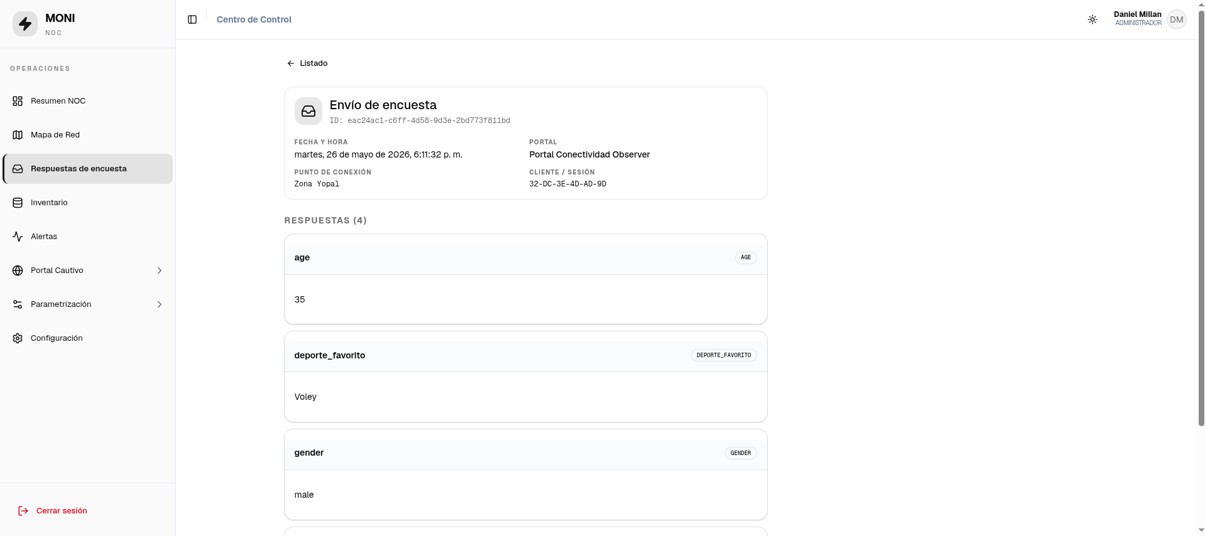
Task: Open the Alertas section
Action: click(88, 237)
